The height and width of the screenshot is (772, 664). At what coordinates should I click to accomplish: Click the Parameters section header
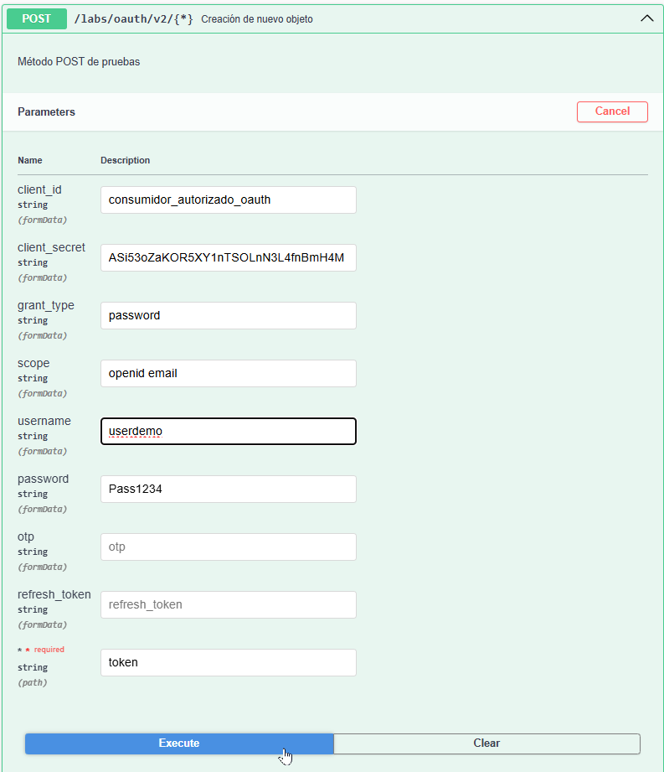[x=46, y=111]
